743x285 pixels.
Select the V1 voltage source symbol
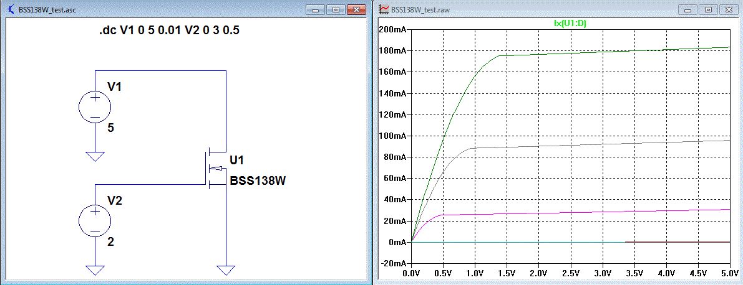point(95,108)
